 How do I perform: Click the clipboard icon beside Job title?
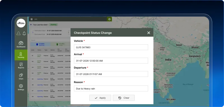(x=32, y=19)
